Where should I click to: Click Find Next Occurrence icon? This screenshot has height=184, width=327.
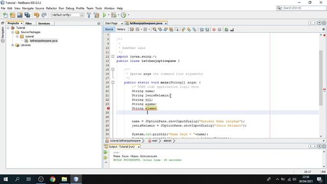pyautogui.click(x=166, y=30)
